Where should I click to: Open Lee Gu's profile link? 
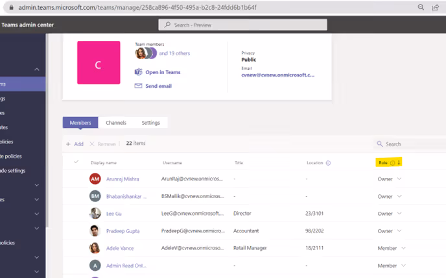114,214
